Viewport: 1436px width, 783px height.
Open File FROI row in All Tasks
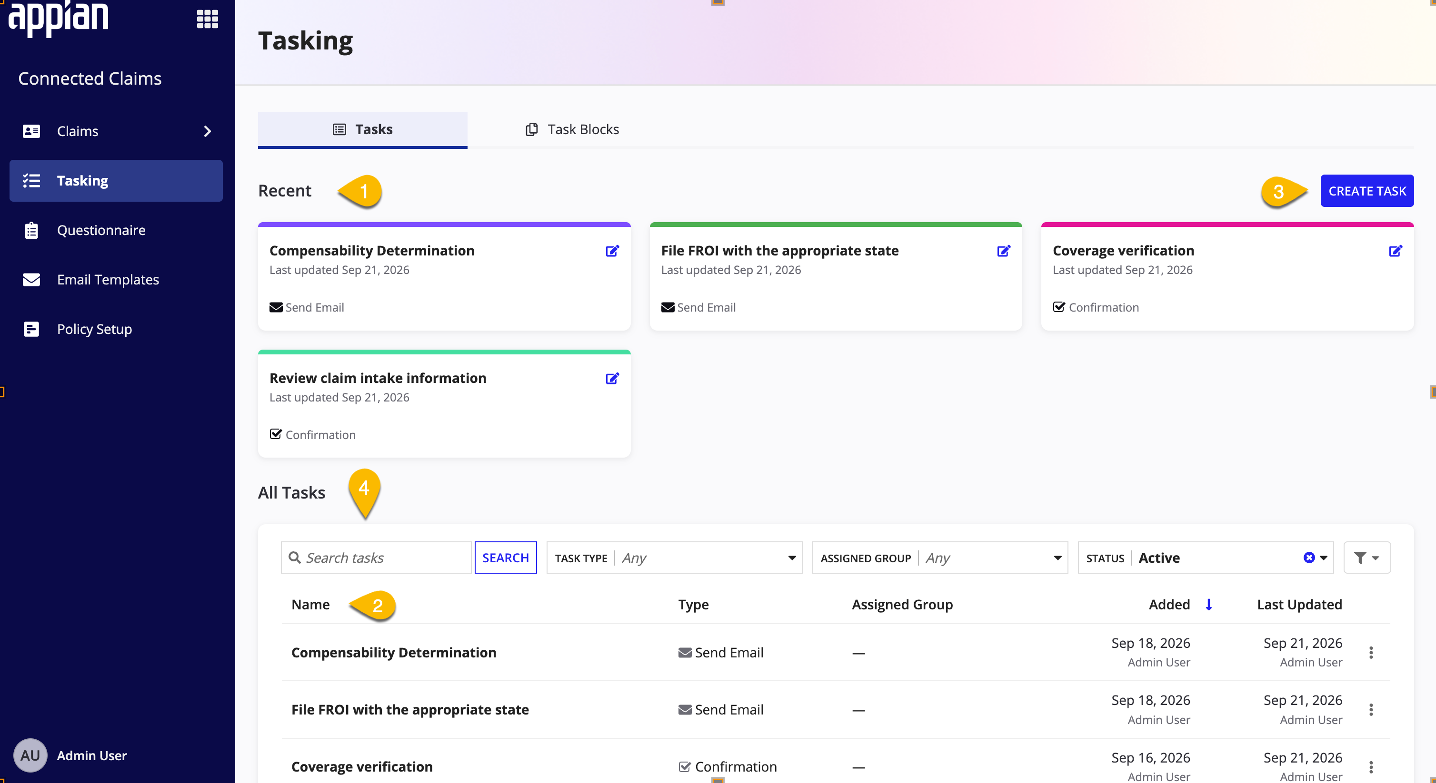pyautogui.click(x=410, y=709)
